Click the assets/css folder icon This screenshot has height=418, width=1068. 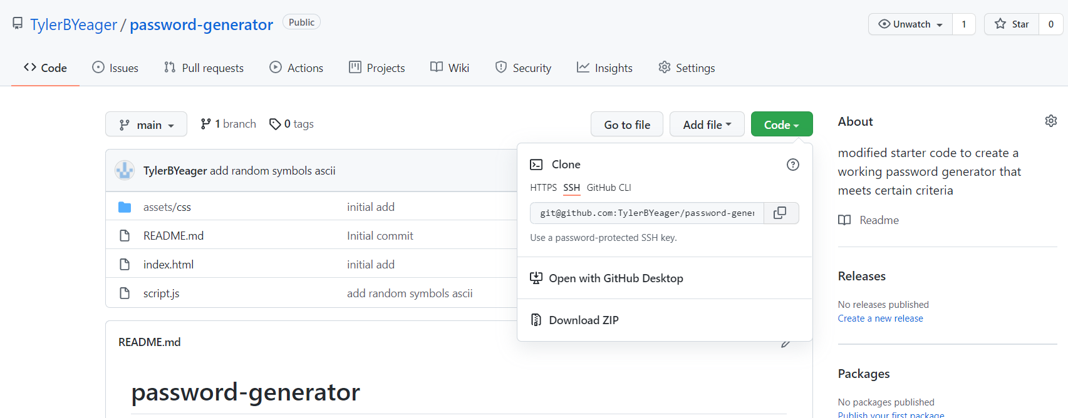[x=125, y=207]
